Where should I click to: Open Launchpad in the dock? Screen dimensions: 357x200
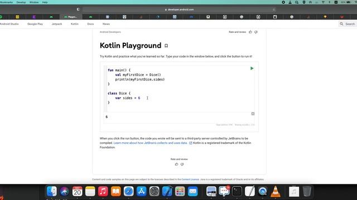[x=180, y=191]
